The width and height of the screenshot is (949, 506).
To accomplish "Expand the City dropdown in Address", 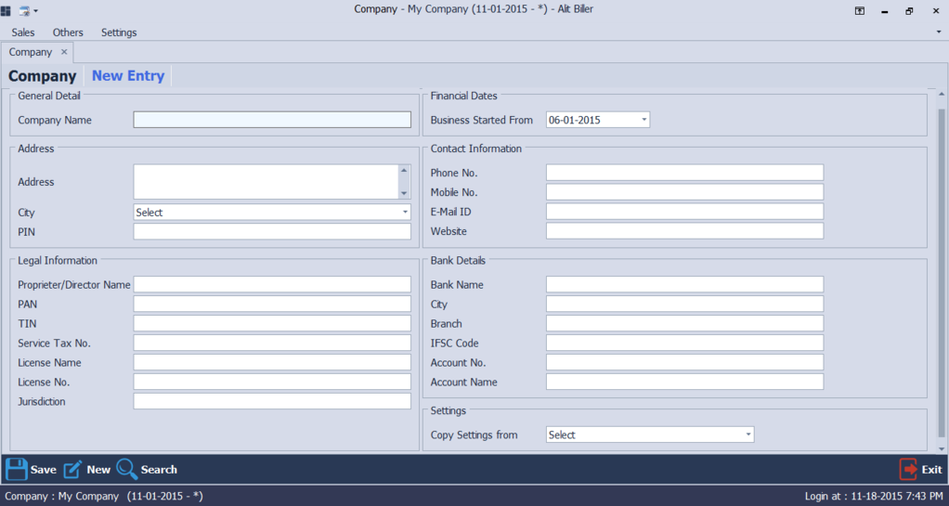I will [405, 213].
